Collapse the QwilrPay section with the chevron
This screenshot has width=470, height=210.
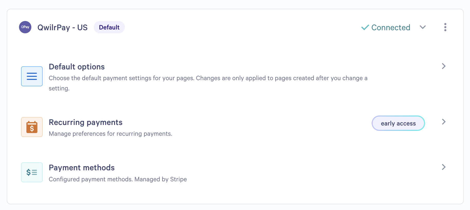(423, 27)
